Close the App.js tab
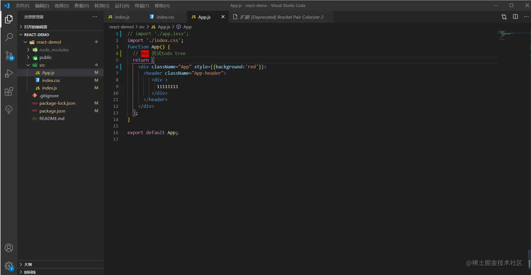The image size is (531, 275). (223, 17)
